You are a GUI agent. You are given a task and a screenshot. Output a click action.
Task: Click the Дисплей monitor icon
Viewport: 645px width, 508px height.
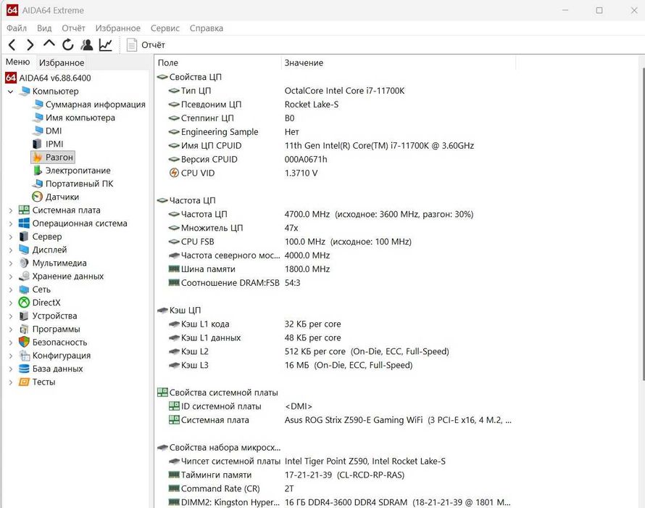pyautogui.click(x=24, y=250)
